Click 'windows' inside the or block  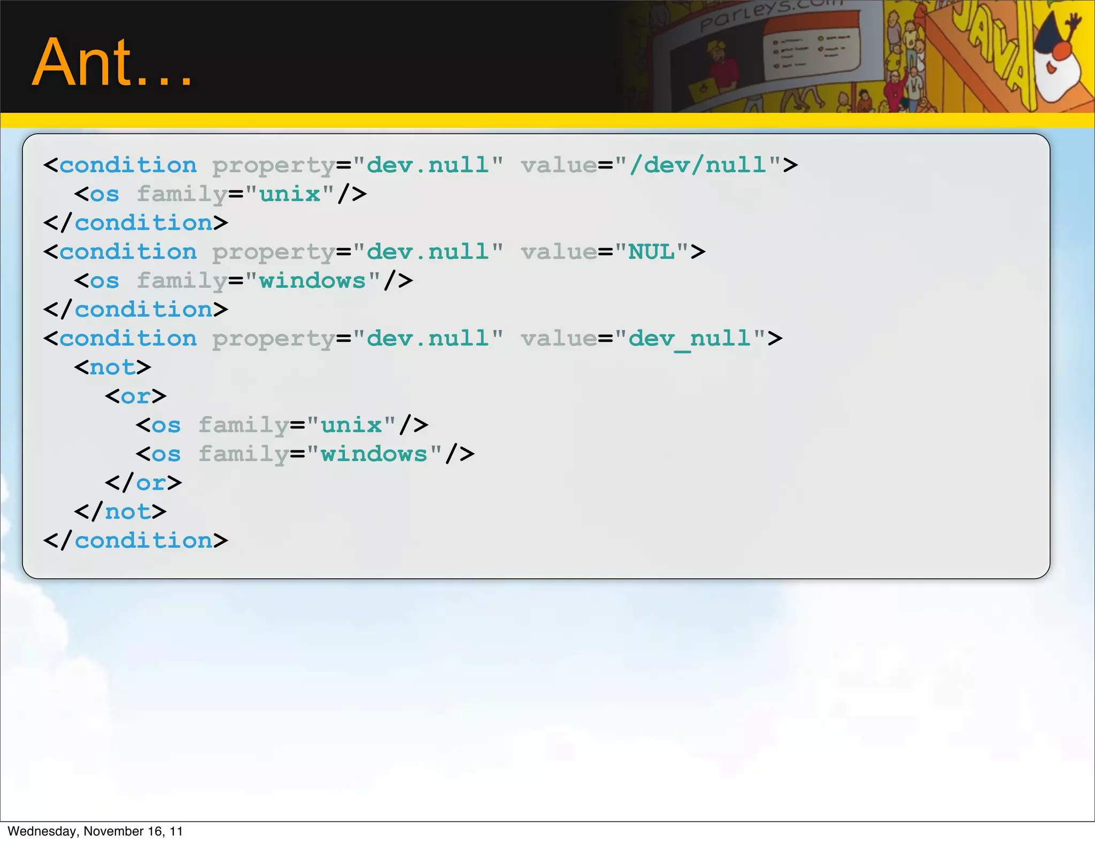point(374,454)
